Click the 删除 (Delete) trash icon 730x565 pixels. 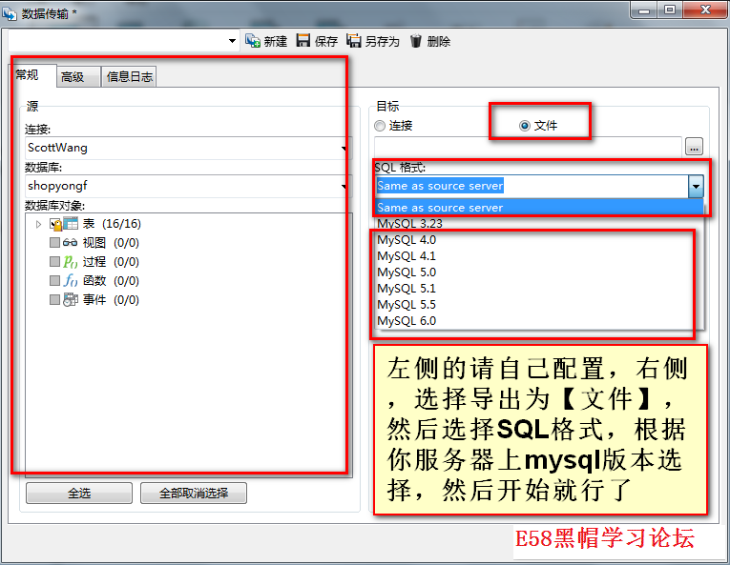click(416, 41)
